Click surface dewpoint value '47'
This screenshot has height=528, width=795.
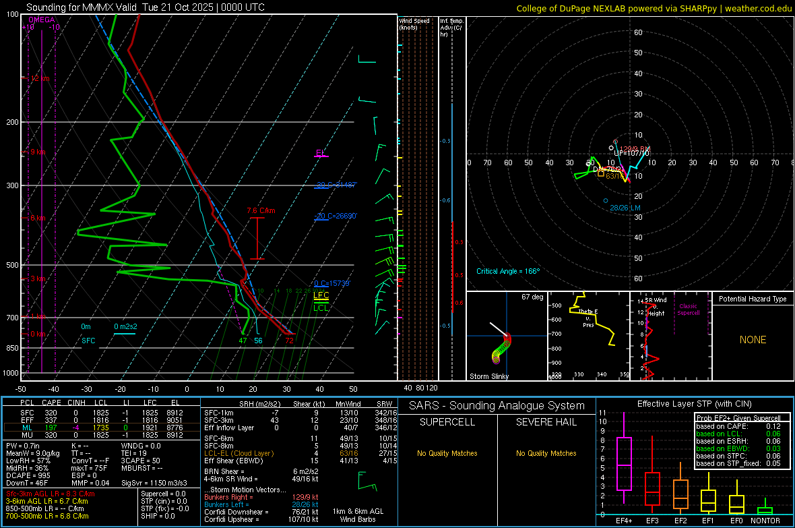[243, 341]
